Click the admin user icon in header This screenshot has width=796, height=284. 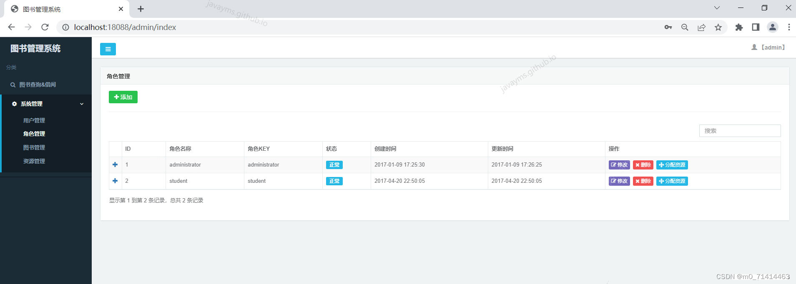[x=754, y=47]
